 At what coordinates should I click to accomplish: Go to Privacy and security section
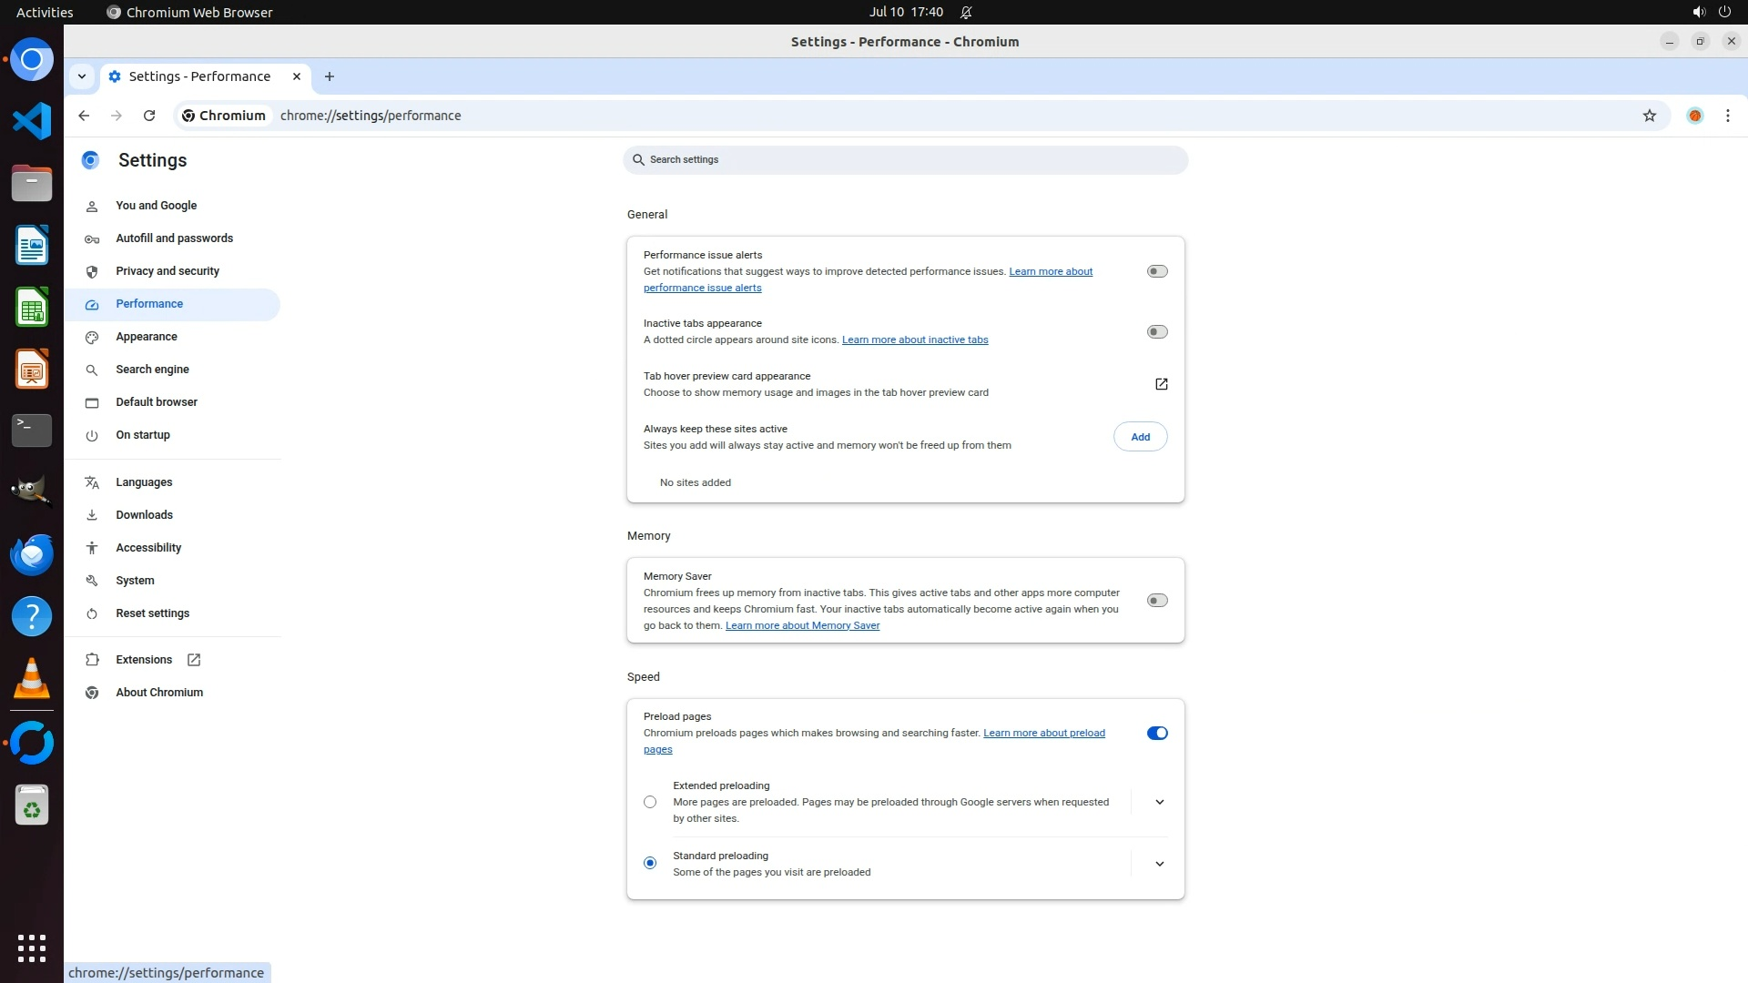(168, 271)
